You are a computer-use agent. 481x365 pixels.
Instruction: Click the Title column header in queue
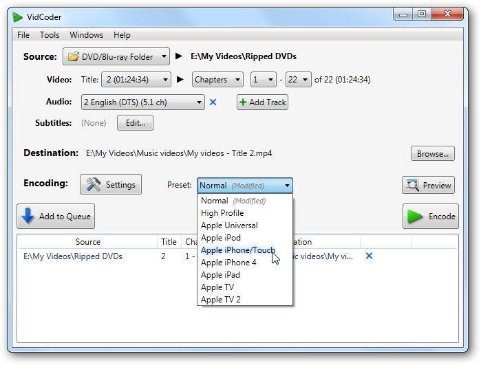point(169,242)
